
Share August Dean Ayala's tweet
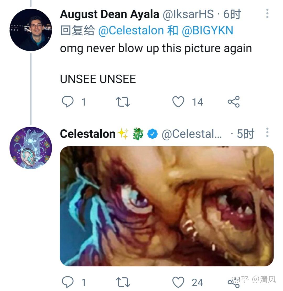pyautogui.click(x=233, y=102)
